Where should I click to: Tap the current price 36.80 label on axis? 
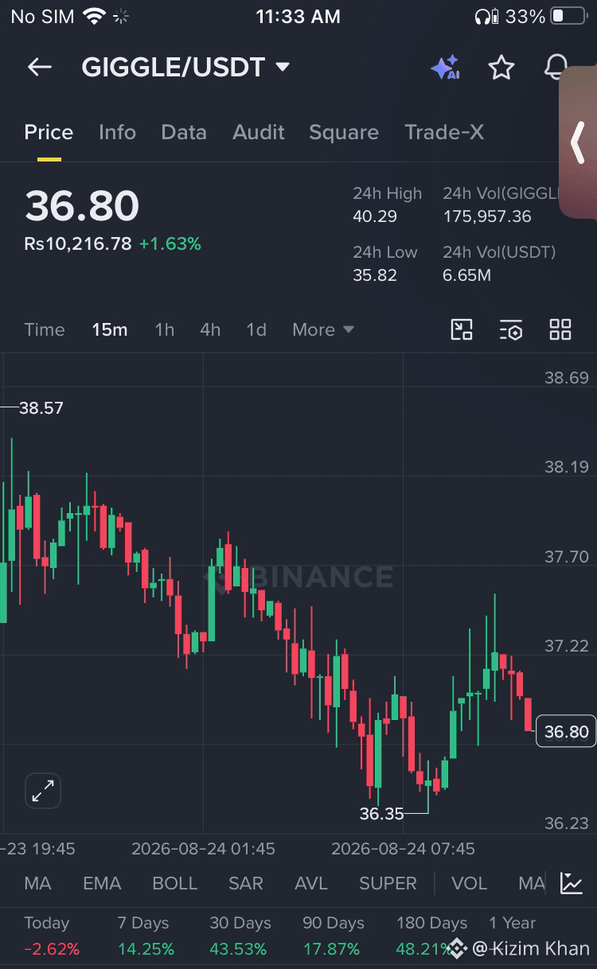pos(566,732)
